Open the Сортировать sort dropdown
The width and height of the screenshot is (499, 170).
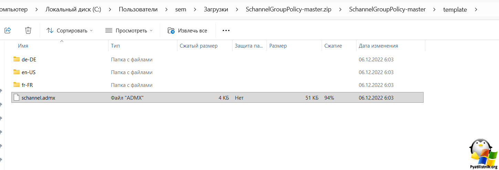[x=70, y=30]
